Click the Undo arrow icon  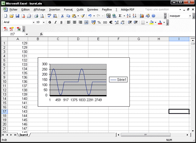point(90,16)
